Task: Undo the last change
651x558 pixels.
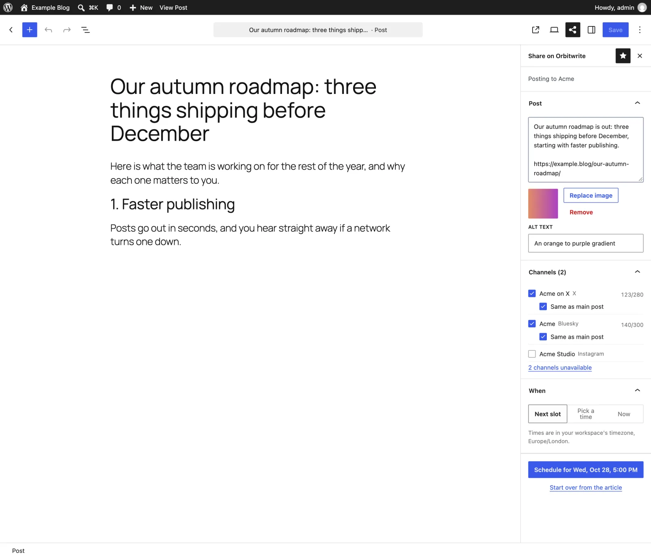Action: pos(48,30)
